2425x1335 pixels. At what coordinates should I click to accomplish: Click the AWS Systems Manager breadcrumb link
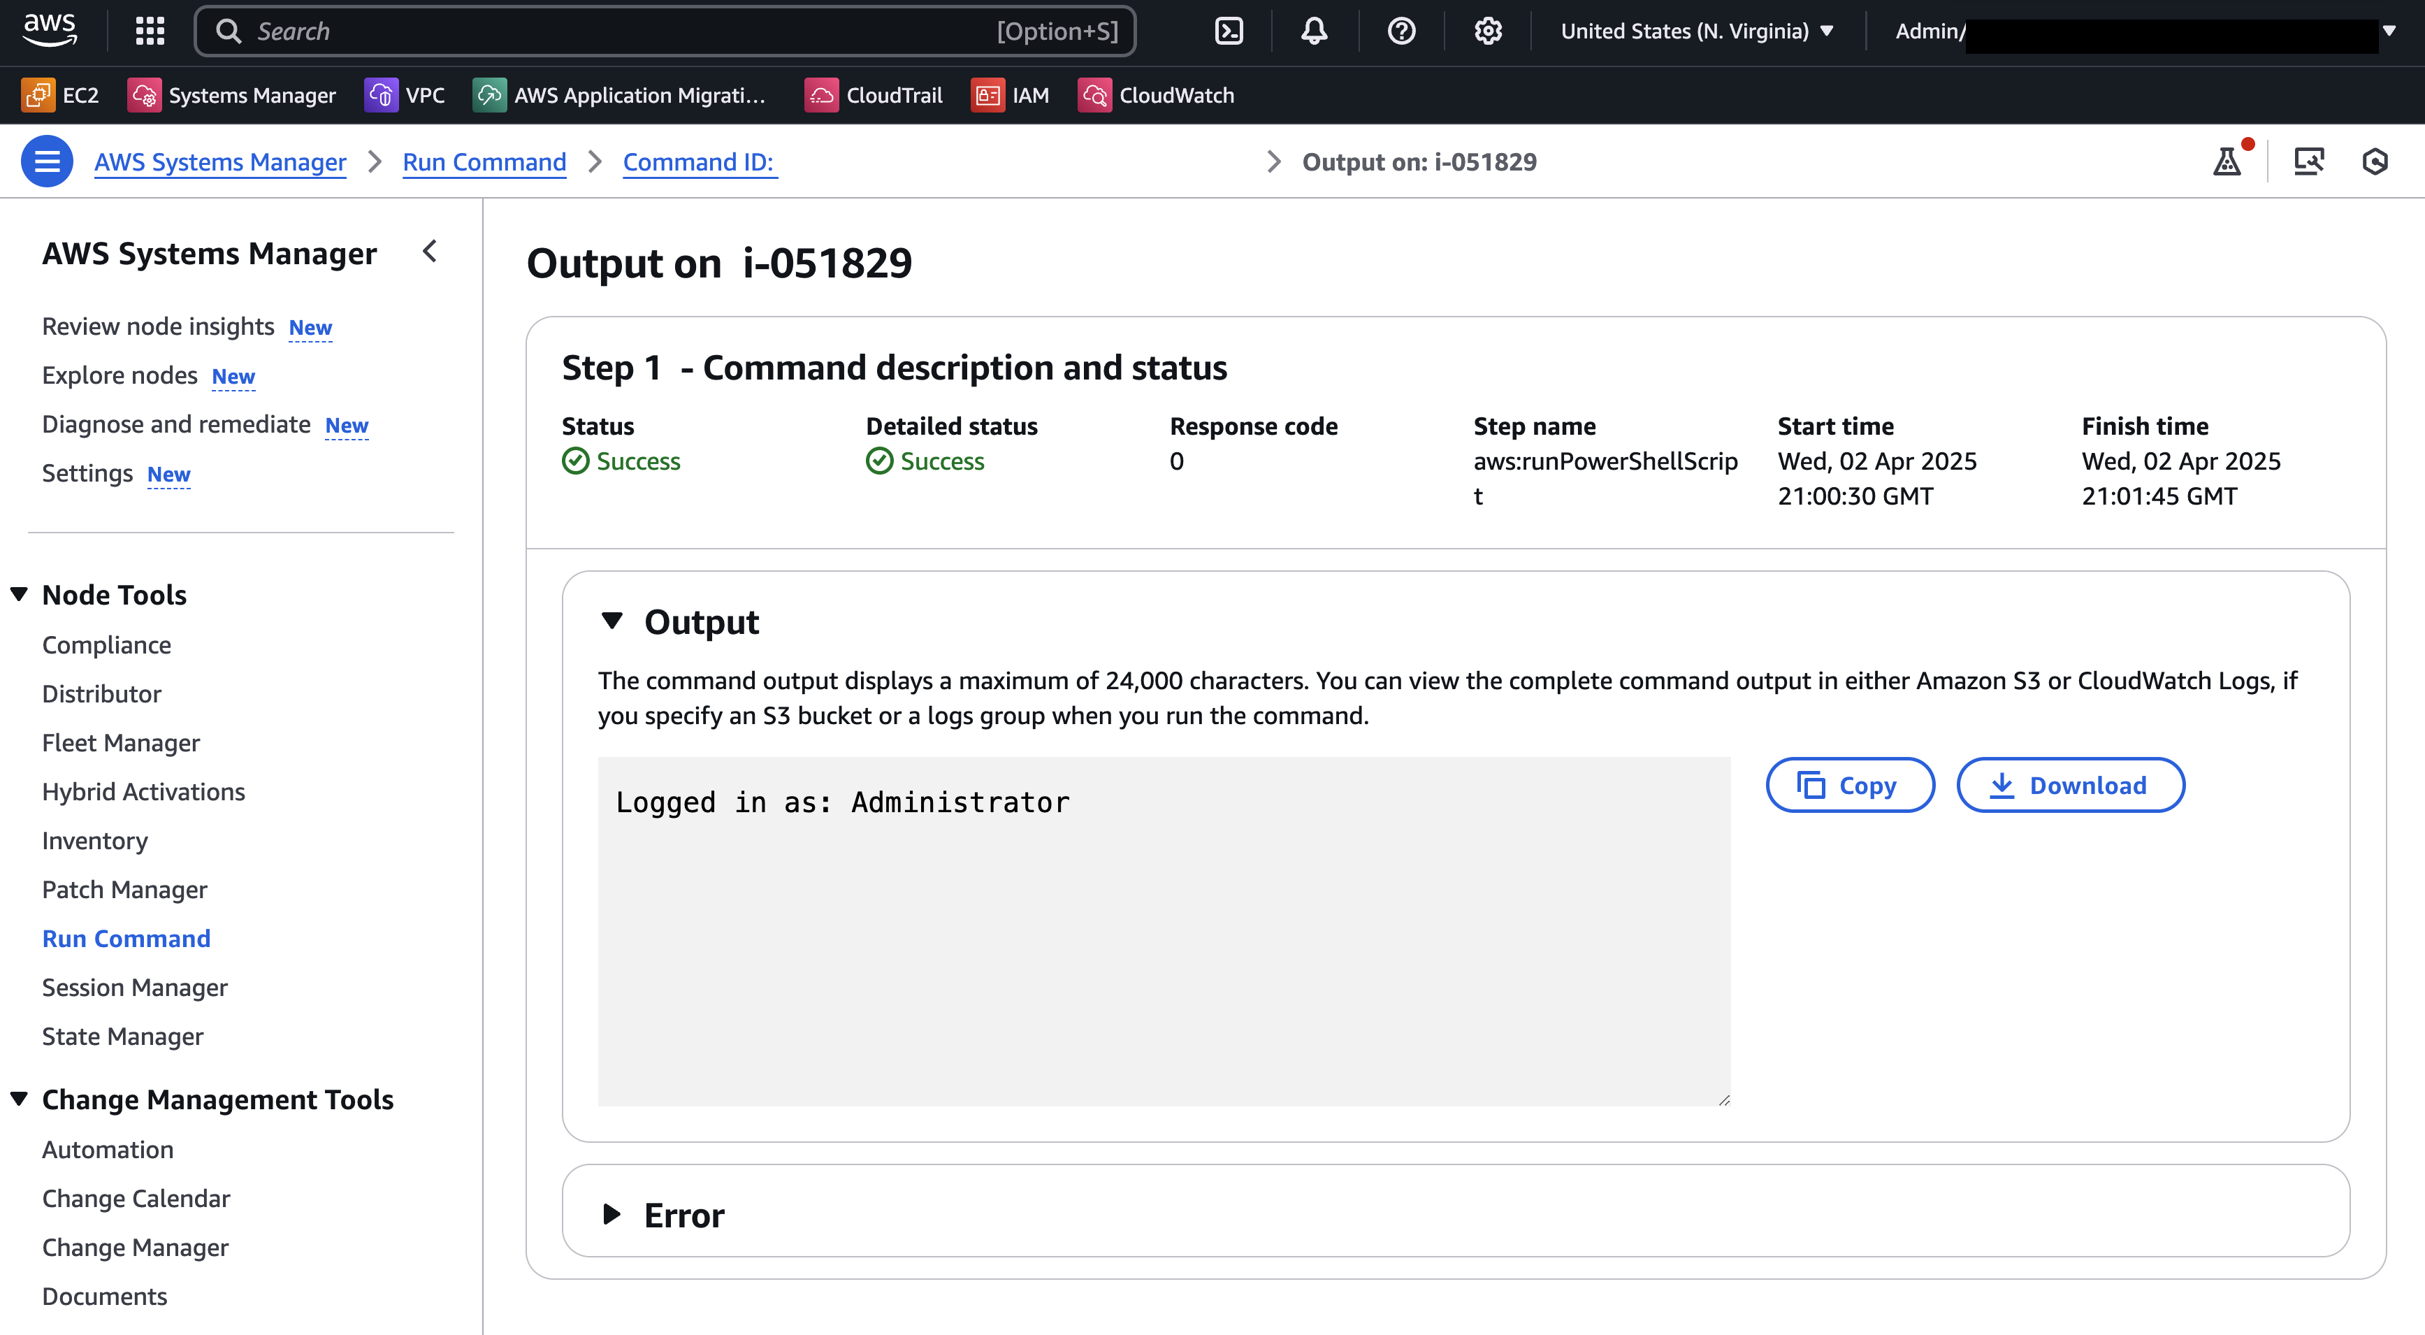(220, 162)
